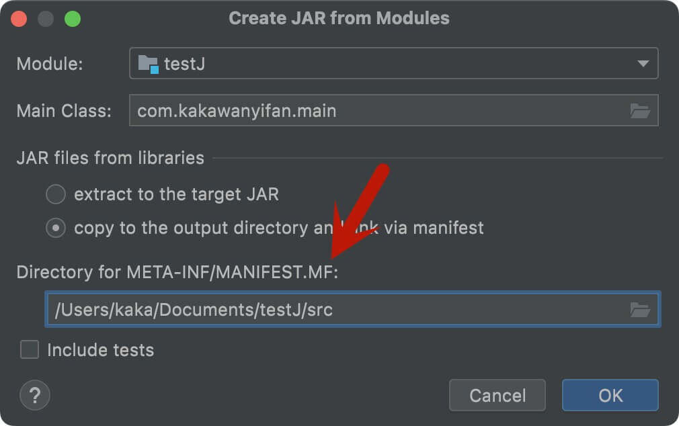Image resolution: width=679 pixels, height=426 pixels.
Task: Expand the Module dropdown arrow
Action: (x=643, y=65)
